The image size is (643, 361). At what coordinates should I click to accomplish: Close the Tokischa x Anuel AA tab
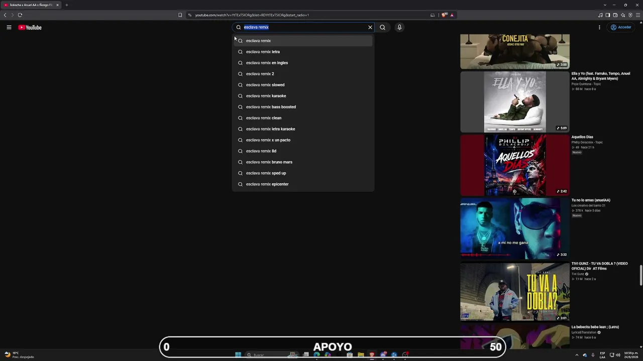click(x=57, y=5)
